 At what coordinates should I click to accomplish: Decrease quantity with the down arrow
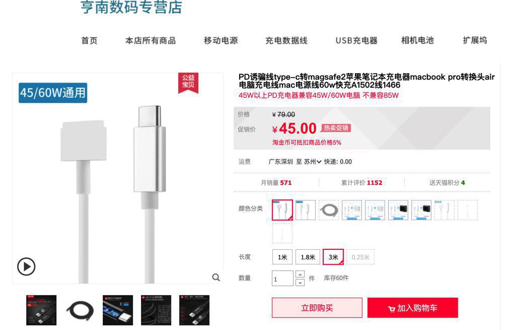pyautogui.click(x=300, y=282)
